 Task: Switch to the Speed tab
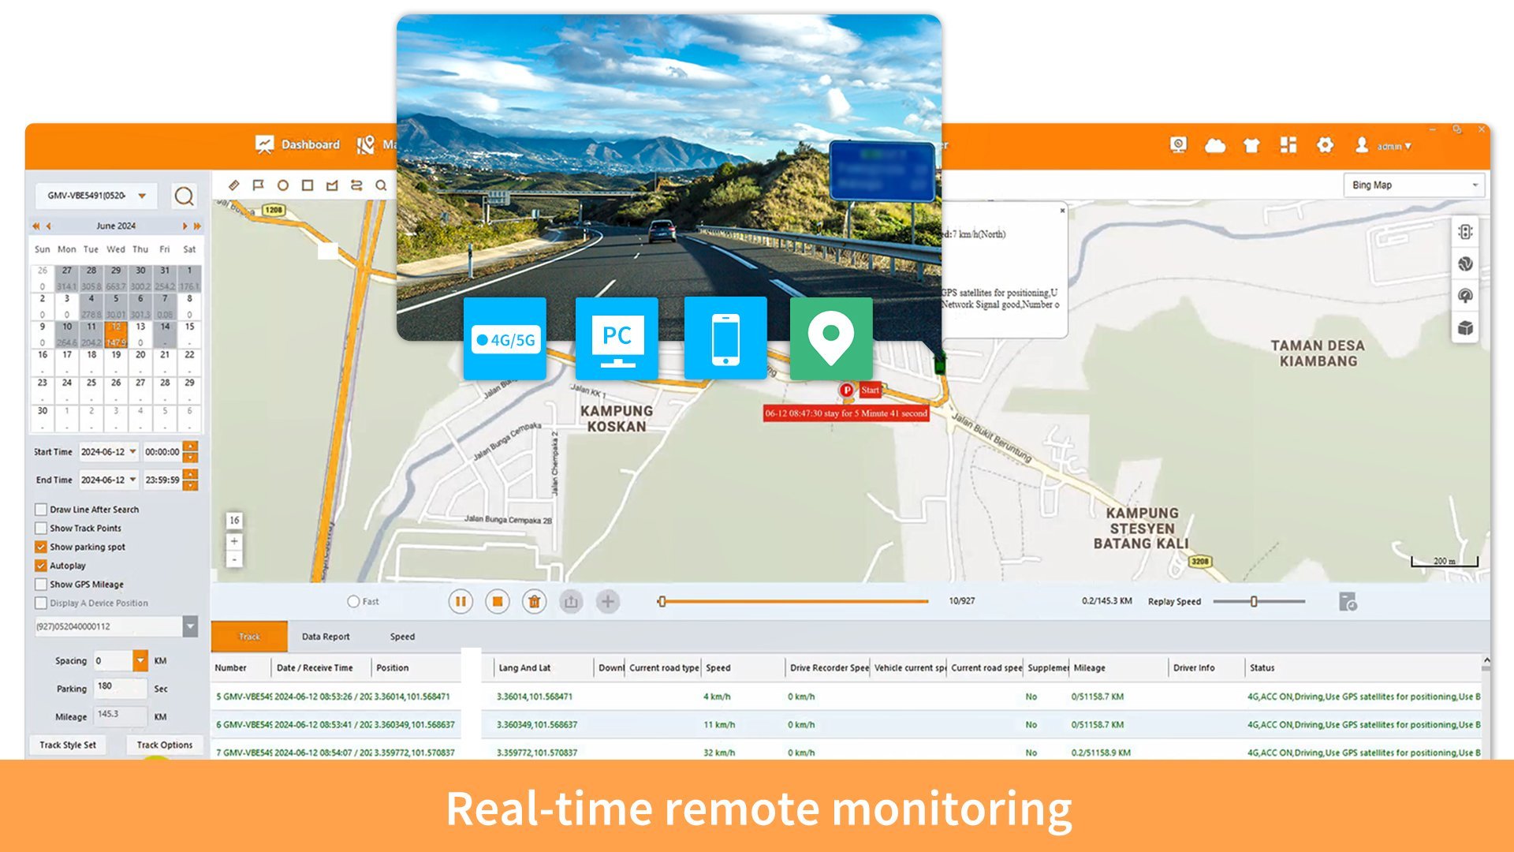pyautogui.click(x=402, y=637)
